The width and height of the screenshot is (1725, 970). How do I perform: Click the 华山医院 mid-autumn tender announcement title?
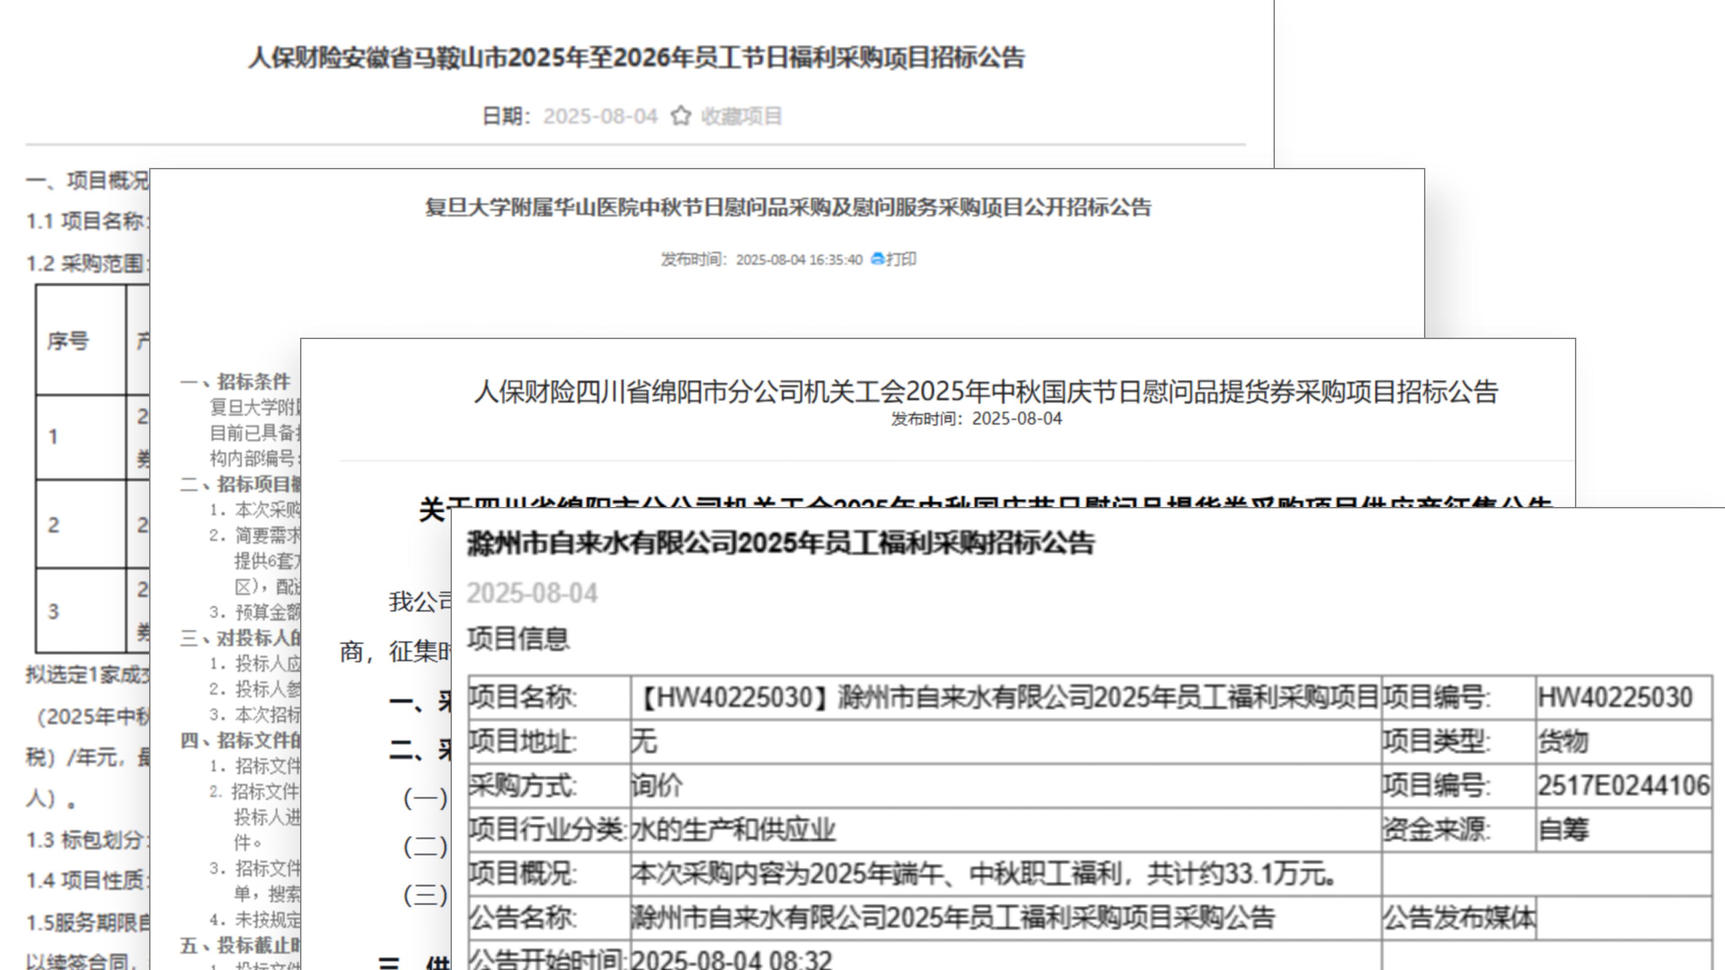click(x=787, y=207)
